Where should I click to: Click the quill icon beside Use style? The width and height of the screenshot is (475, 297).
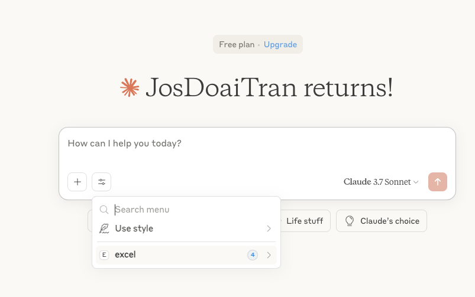(x=104, y=229)
